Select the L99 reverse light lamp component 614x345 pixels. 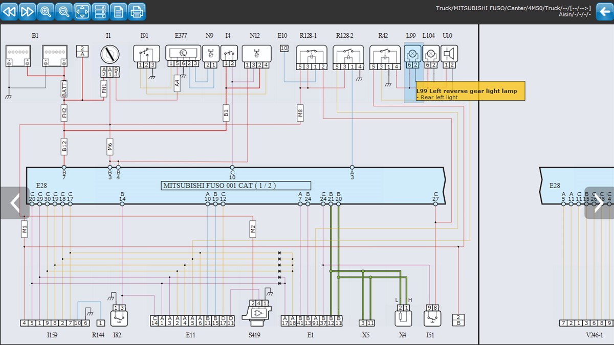(413, 56)
